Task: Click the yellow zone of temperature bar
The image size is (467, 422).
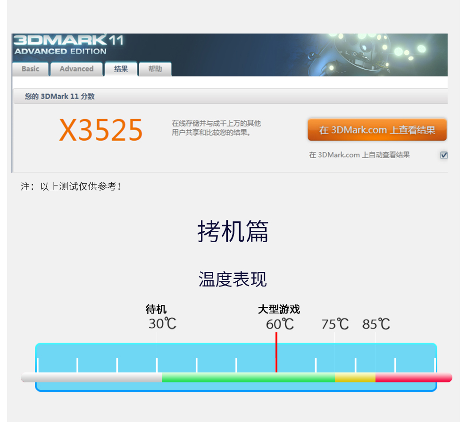Action: 355,378
